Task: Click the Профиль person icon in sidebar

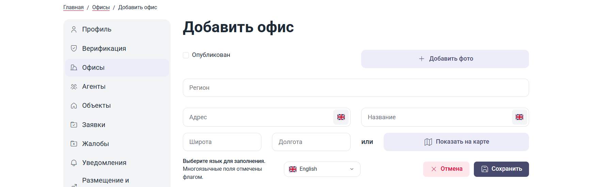Action: 74,29
